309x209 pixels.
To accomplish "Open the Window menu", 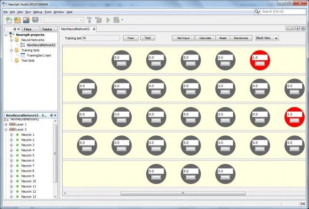I will [x=59, y=12].
